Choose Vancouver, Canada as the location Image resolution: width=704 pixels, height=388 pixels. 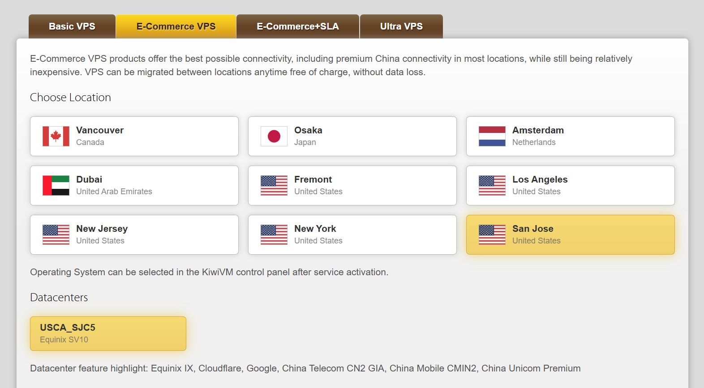click(x=134, y=136)
